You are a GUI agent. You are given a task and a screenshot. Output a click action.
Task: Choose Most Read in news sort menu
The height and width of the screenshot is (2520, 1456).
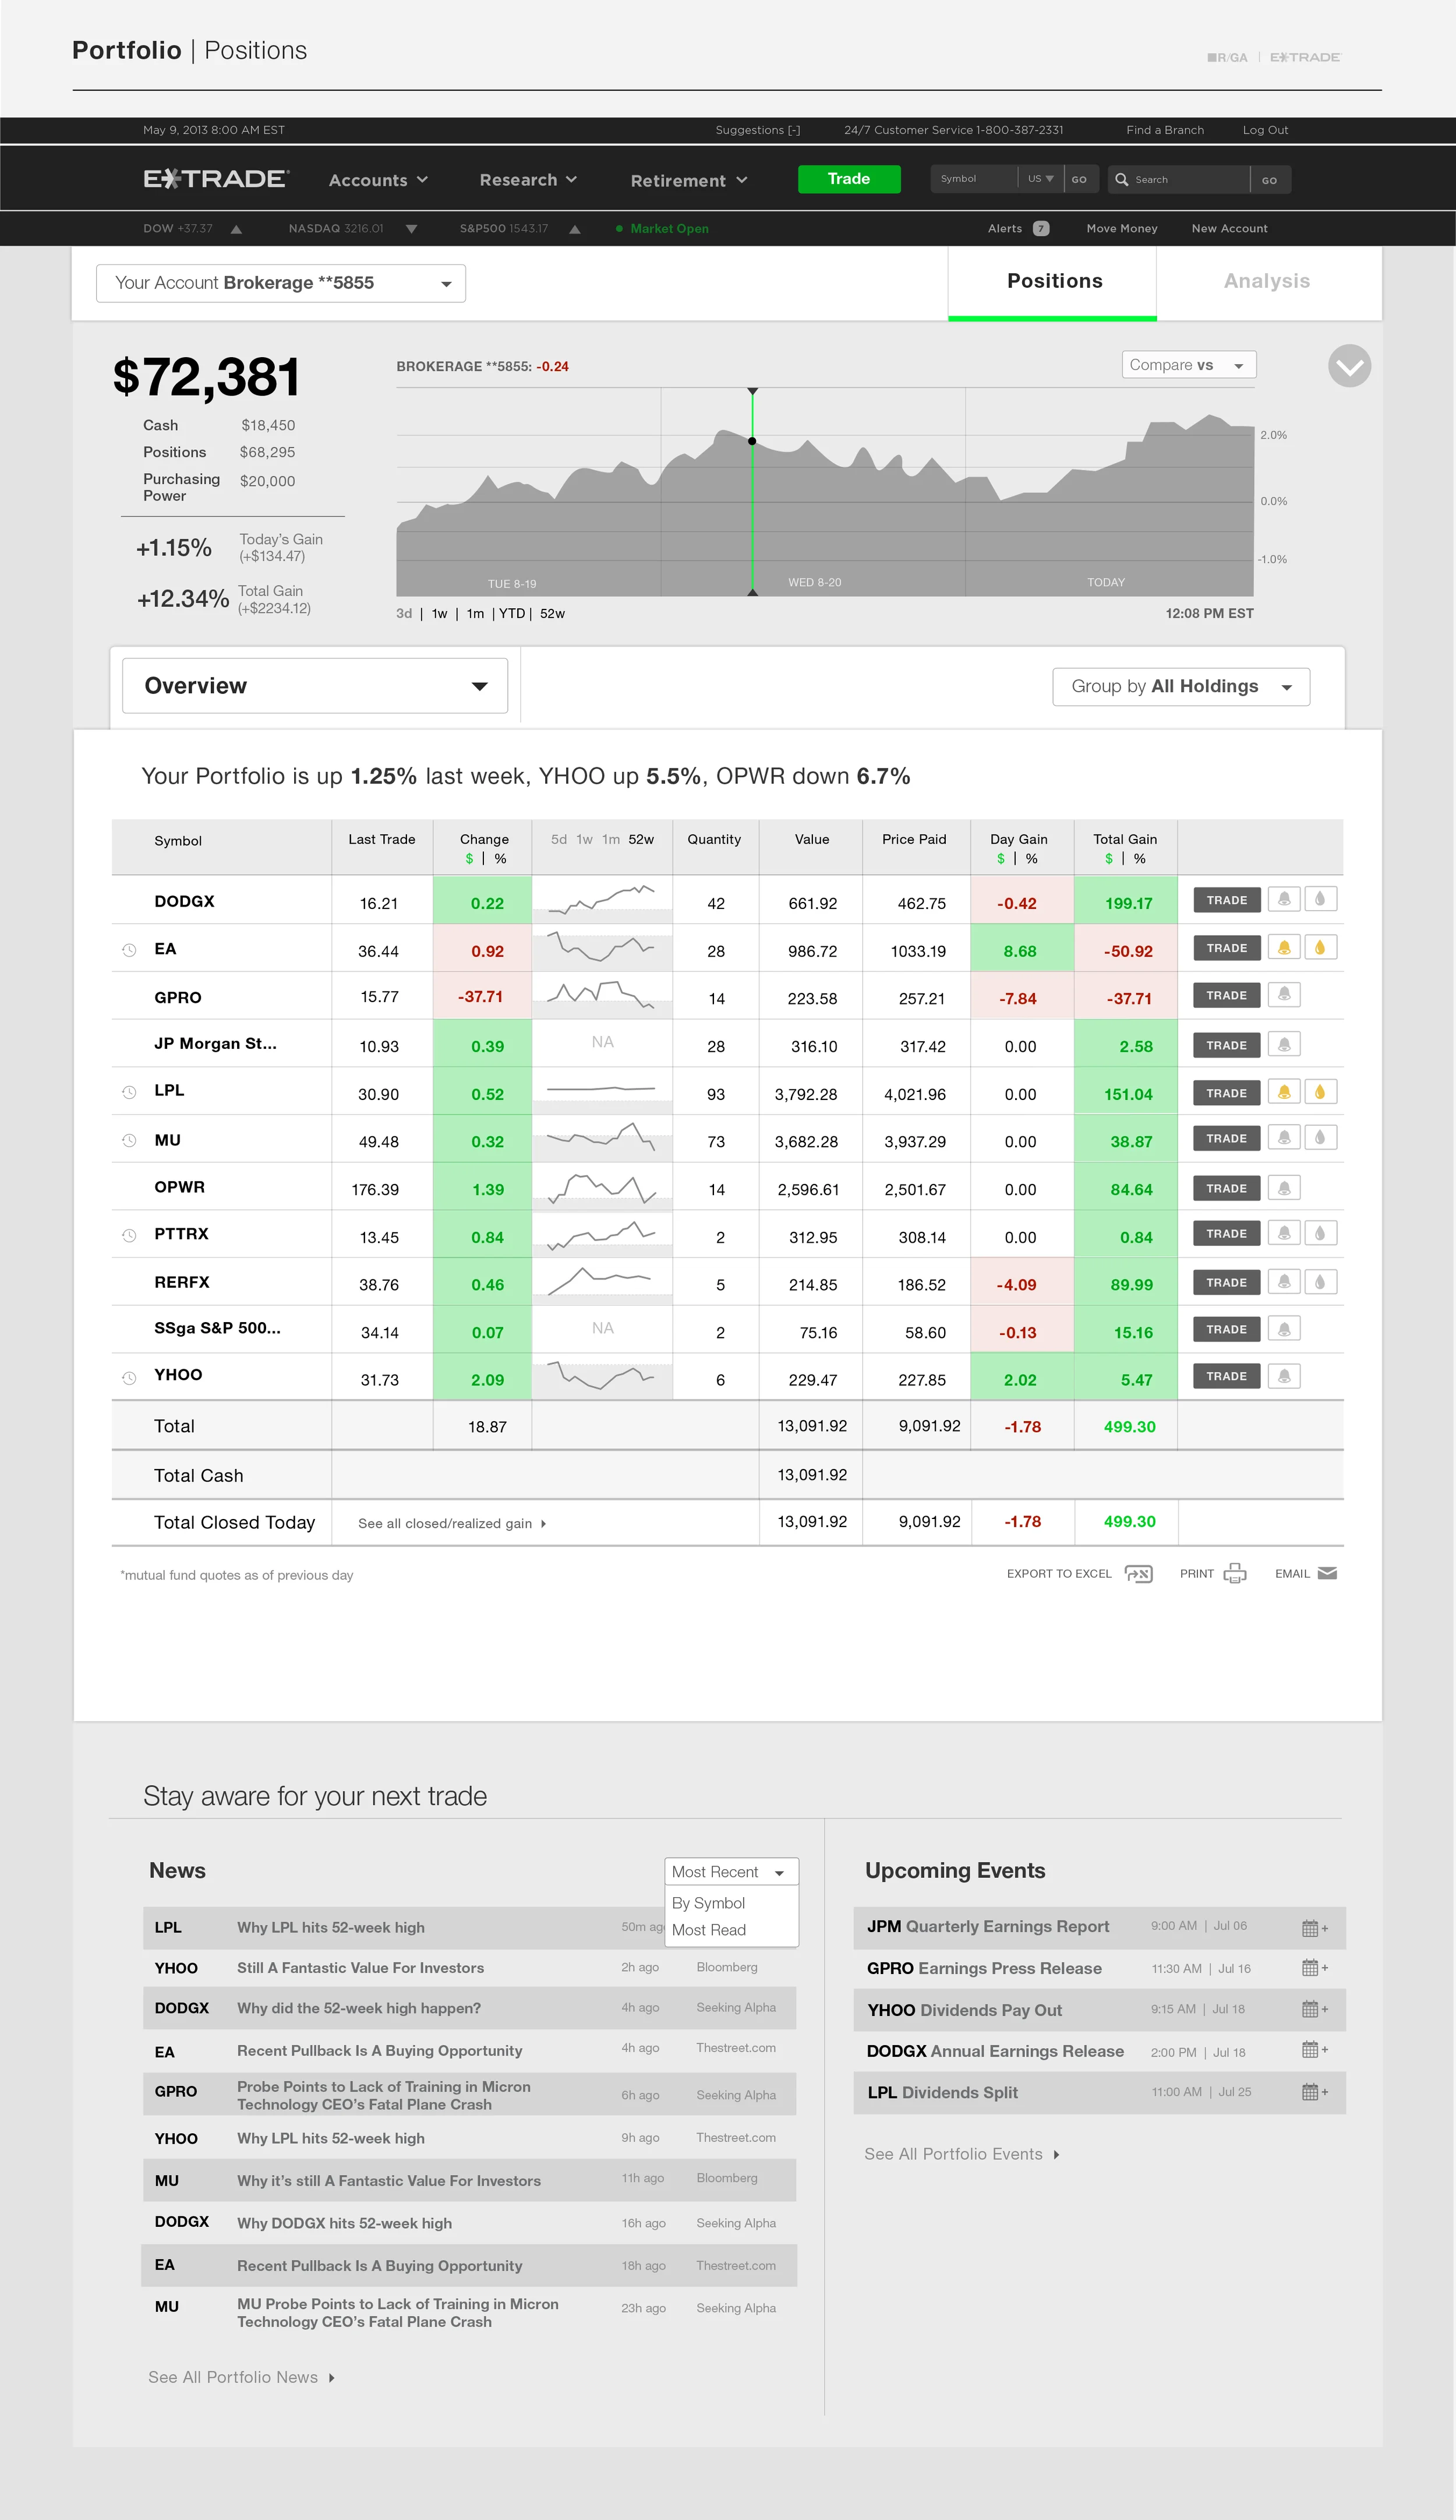[x=709, y=1930]
